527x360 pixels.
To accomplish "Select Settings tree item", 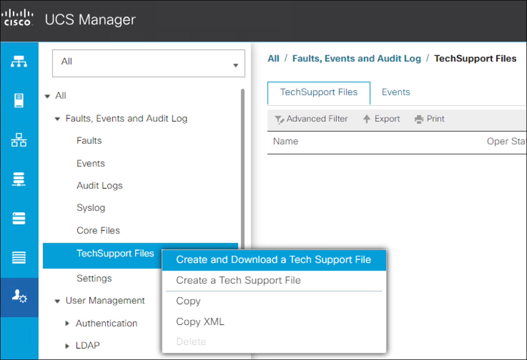I will pyautogui.click(x=94, y=278).
